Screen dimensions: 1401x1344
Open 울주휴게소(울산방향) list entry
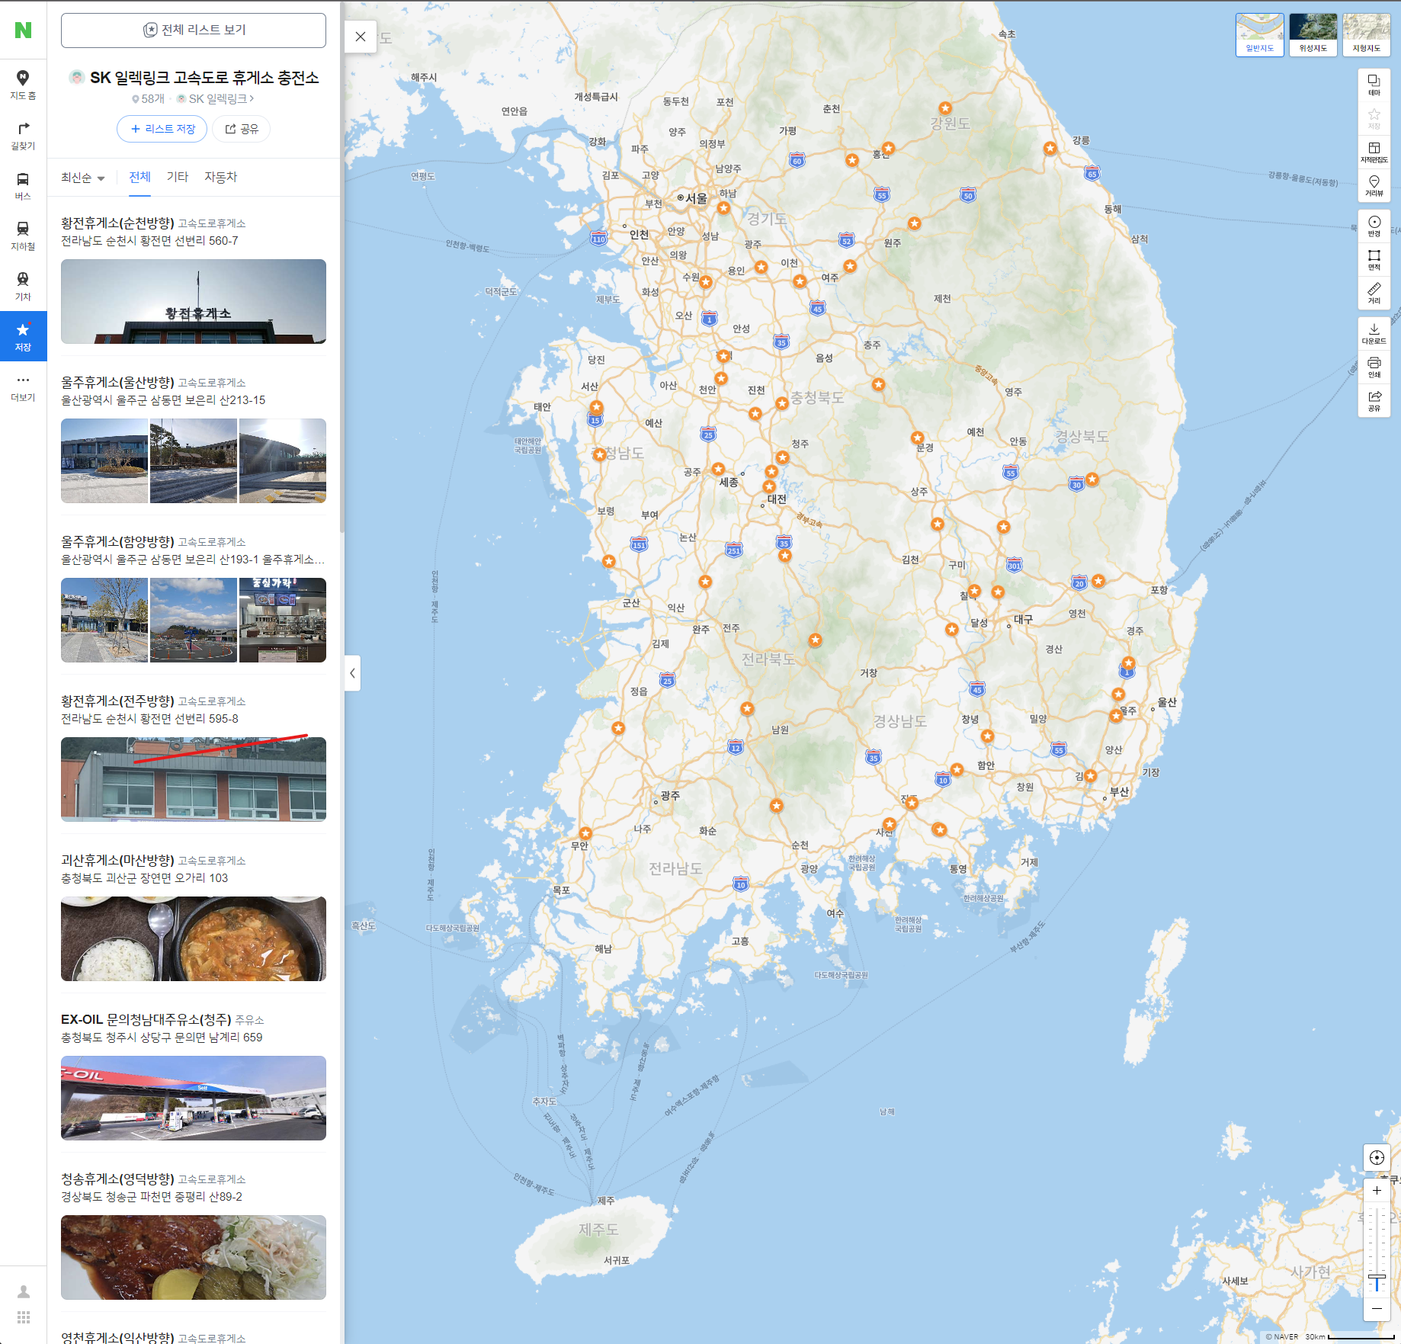(117, 383)
